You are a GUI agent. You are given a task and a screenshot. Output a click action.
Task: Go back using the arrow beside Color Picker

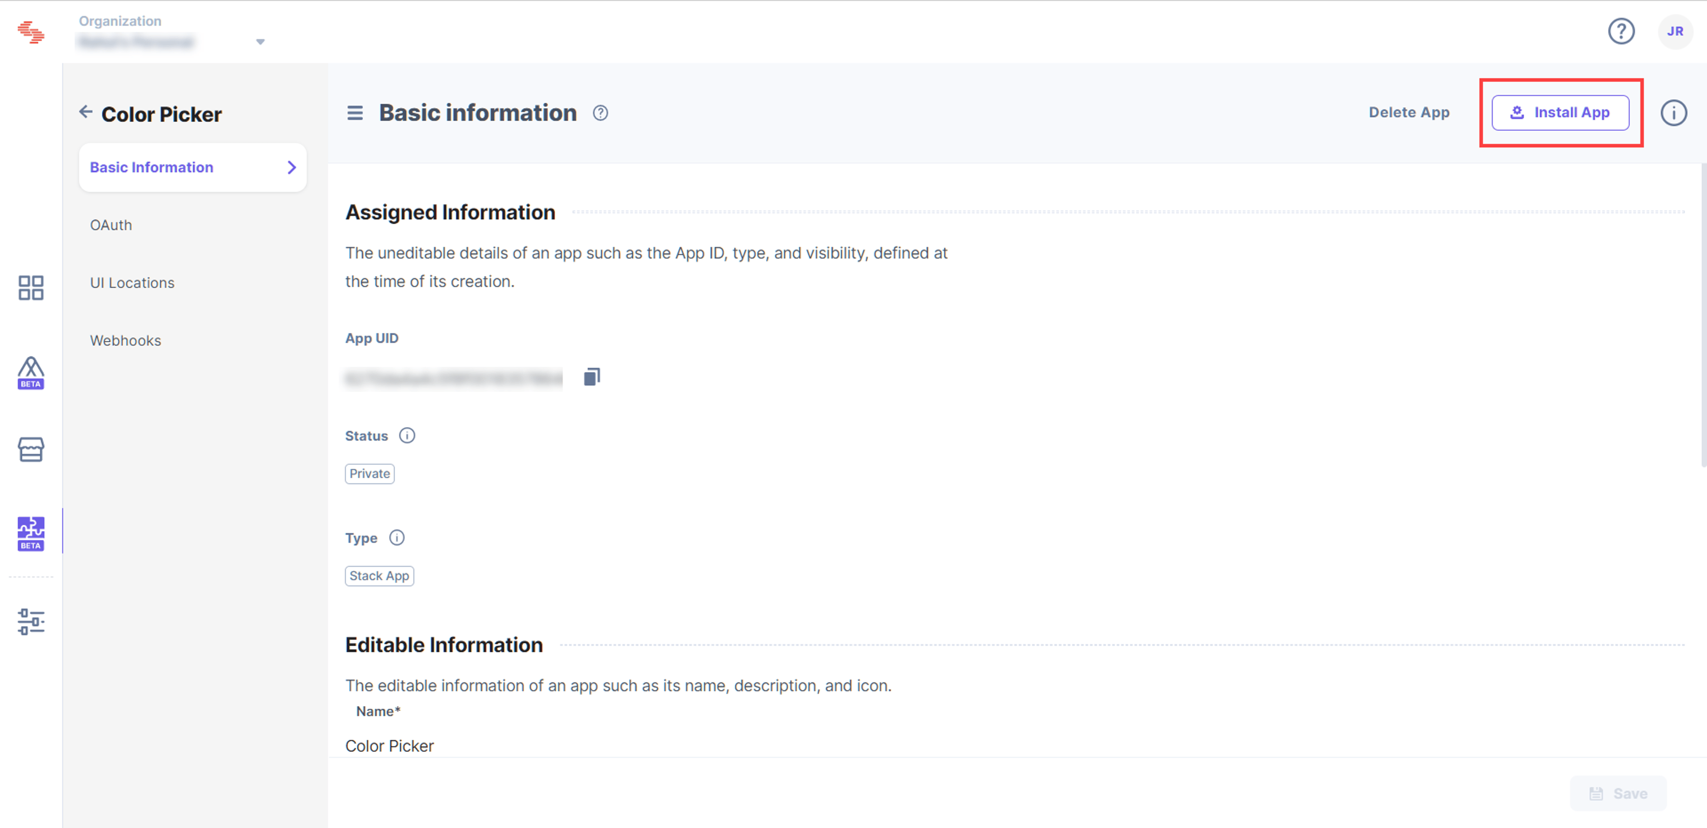click(85, 112)
